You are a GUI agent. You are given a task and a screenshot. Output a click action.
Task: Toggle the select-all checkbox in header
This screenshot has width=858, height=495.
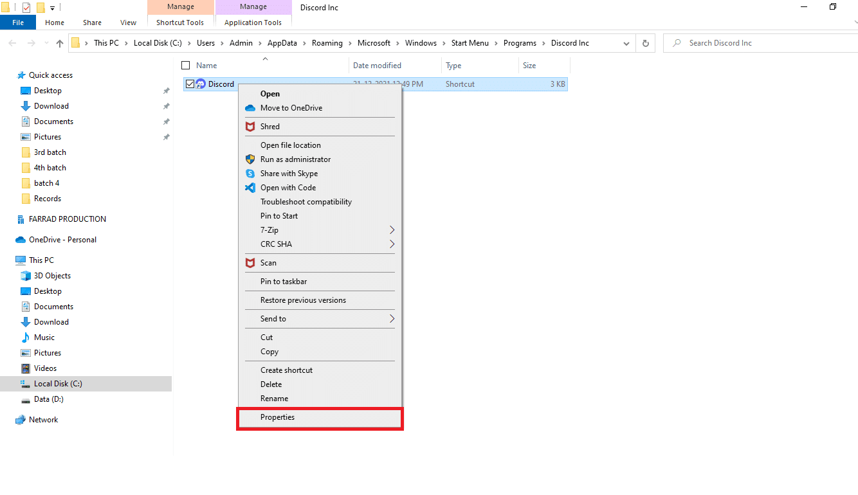click(186, 66)
